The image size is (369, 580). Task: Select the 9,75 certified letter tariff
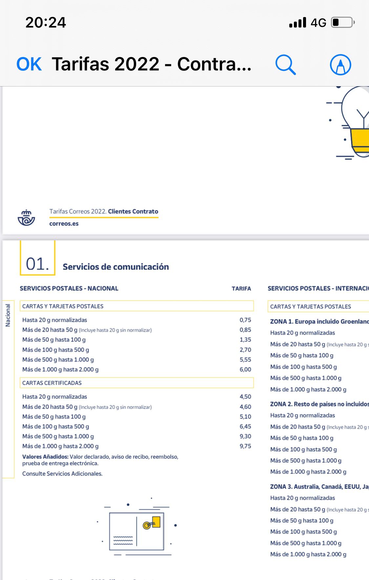245,446
